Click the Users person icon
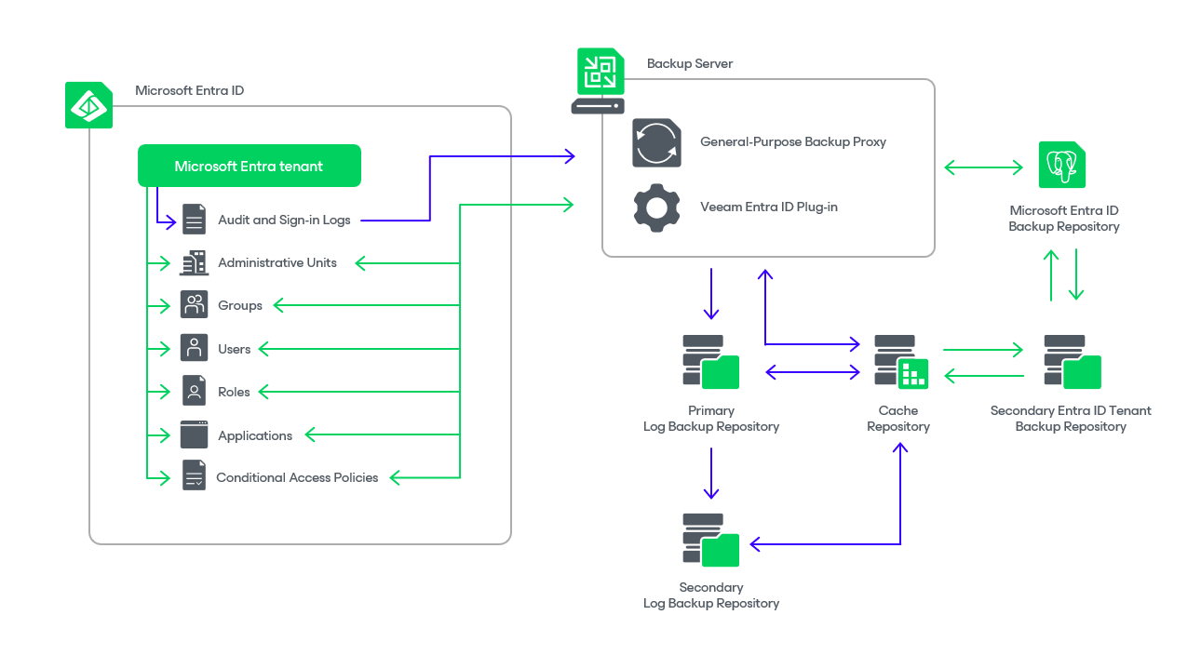Image resolution: width=1201 pixels, height=655 pixels. click(194, 348)
